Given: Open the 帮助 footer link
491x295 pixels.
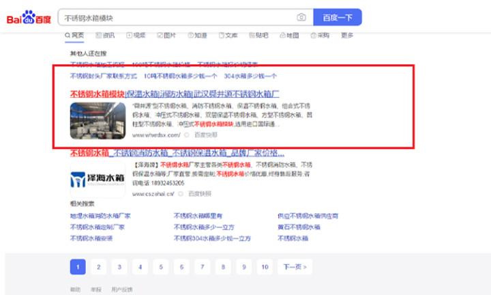Looking at the screenshot, I should pyautogui.click(x=75, y=290).
